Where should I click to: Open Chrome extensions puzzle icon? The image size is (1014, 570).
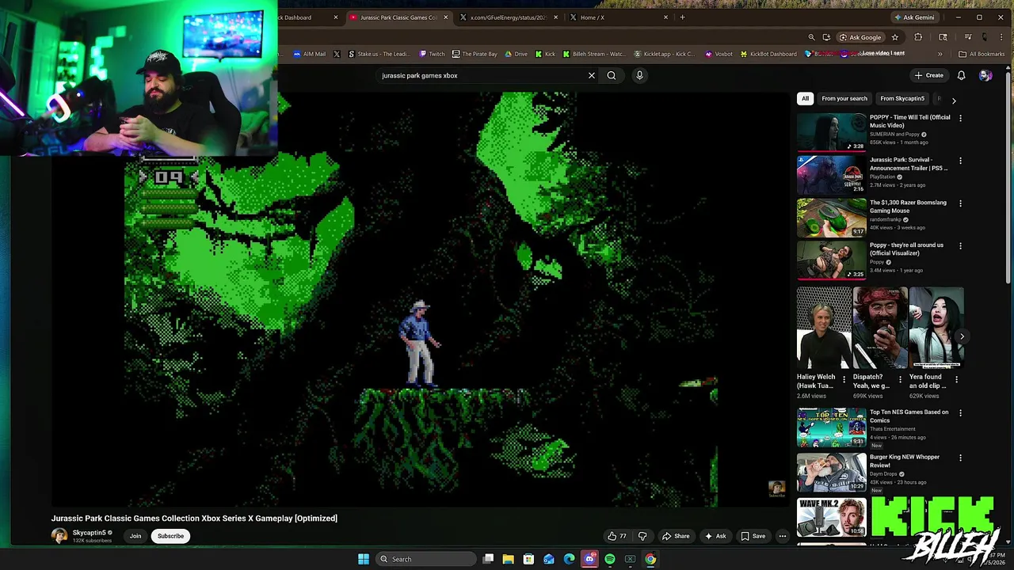point(918,37)
